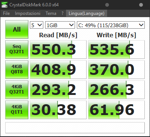Click the Seq read result 550.3
Viewport: 150px width, 137px height.
click(58, 50)
